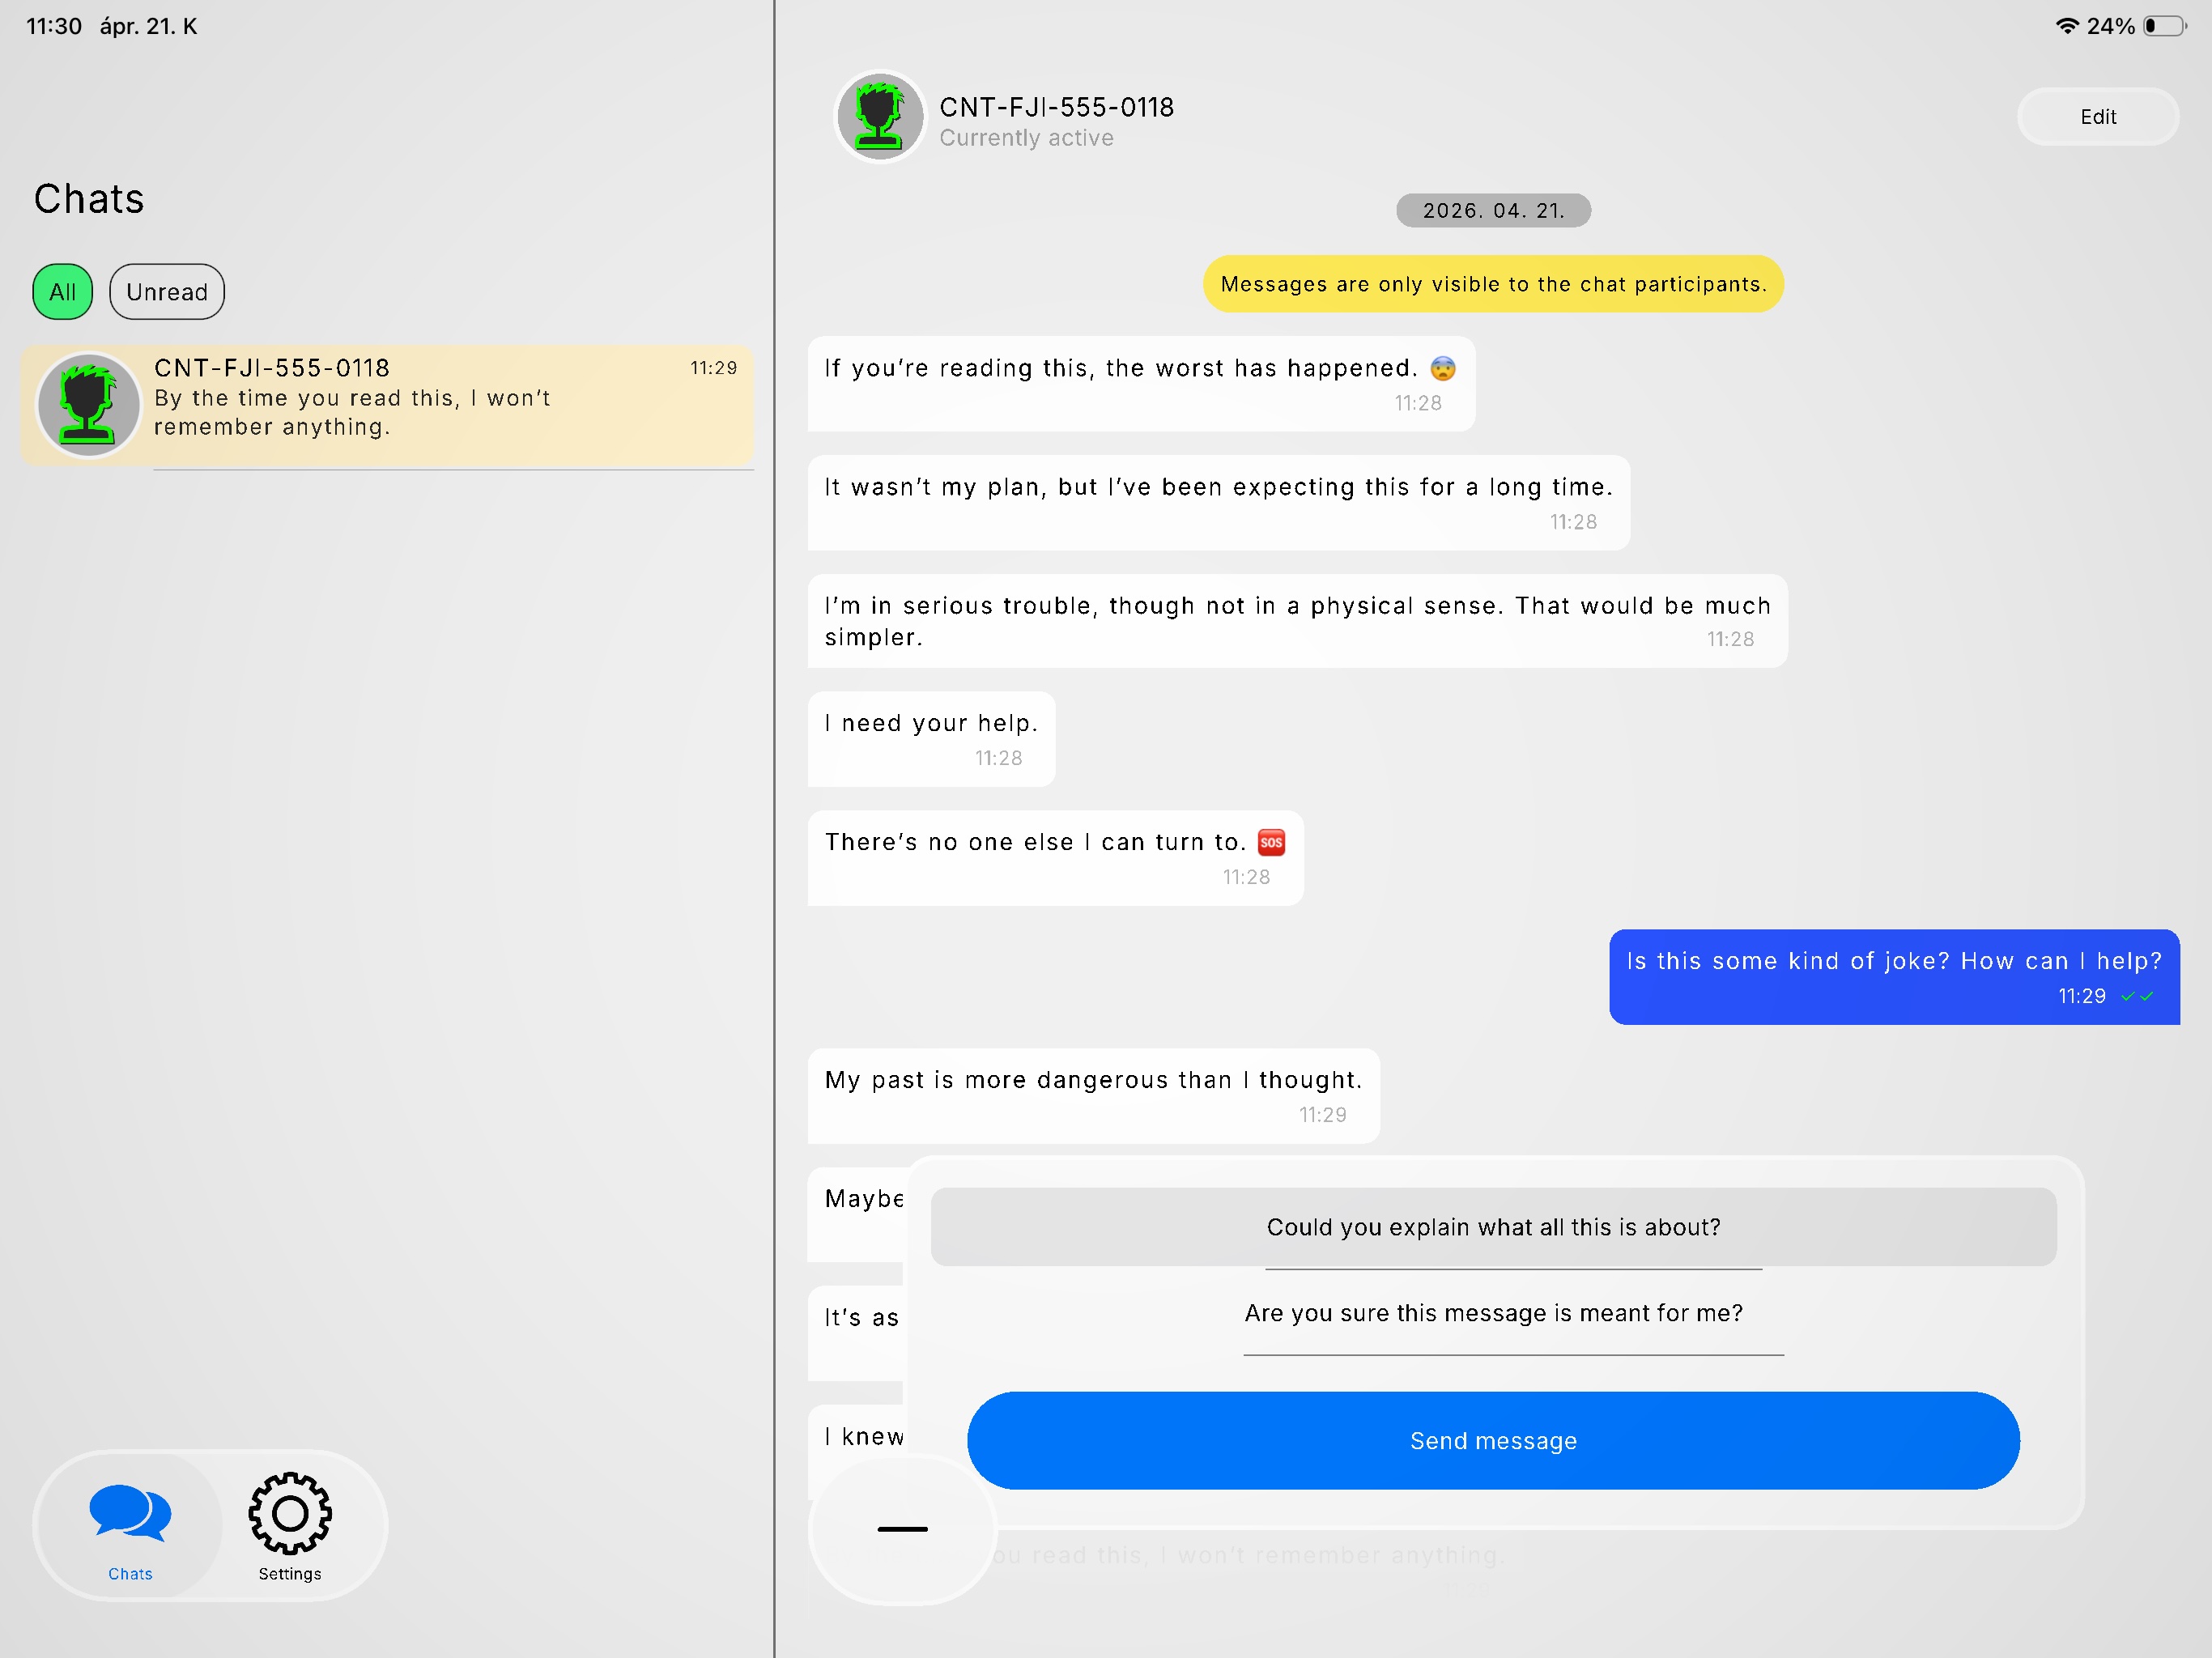Choose reply "Could you explain what all this is about?"
This screenshot has height=1658, width=2212.
click(x=1493, y=1227)
